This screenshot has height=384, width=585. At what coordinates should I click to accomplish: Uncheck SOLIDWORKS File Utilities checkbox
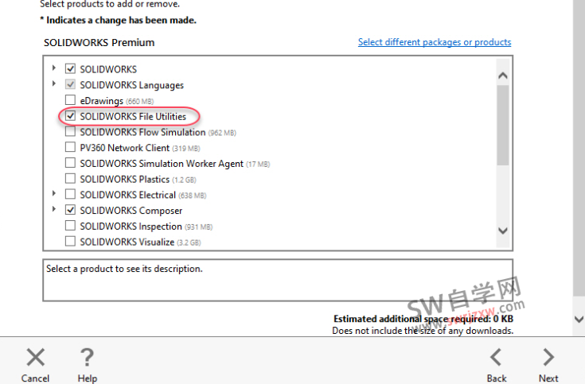coord(70,116)
